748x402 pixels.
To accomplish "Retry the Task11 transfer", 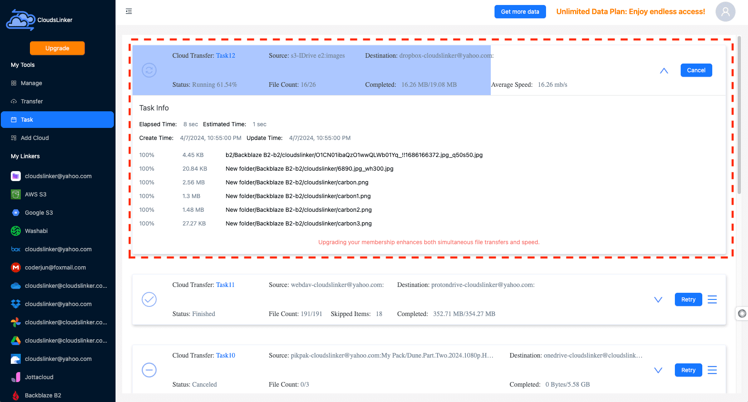I will click(688, 299).
